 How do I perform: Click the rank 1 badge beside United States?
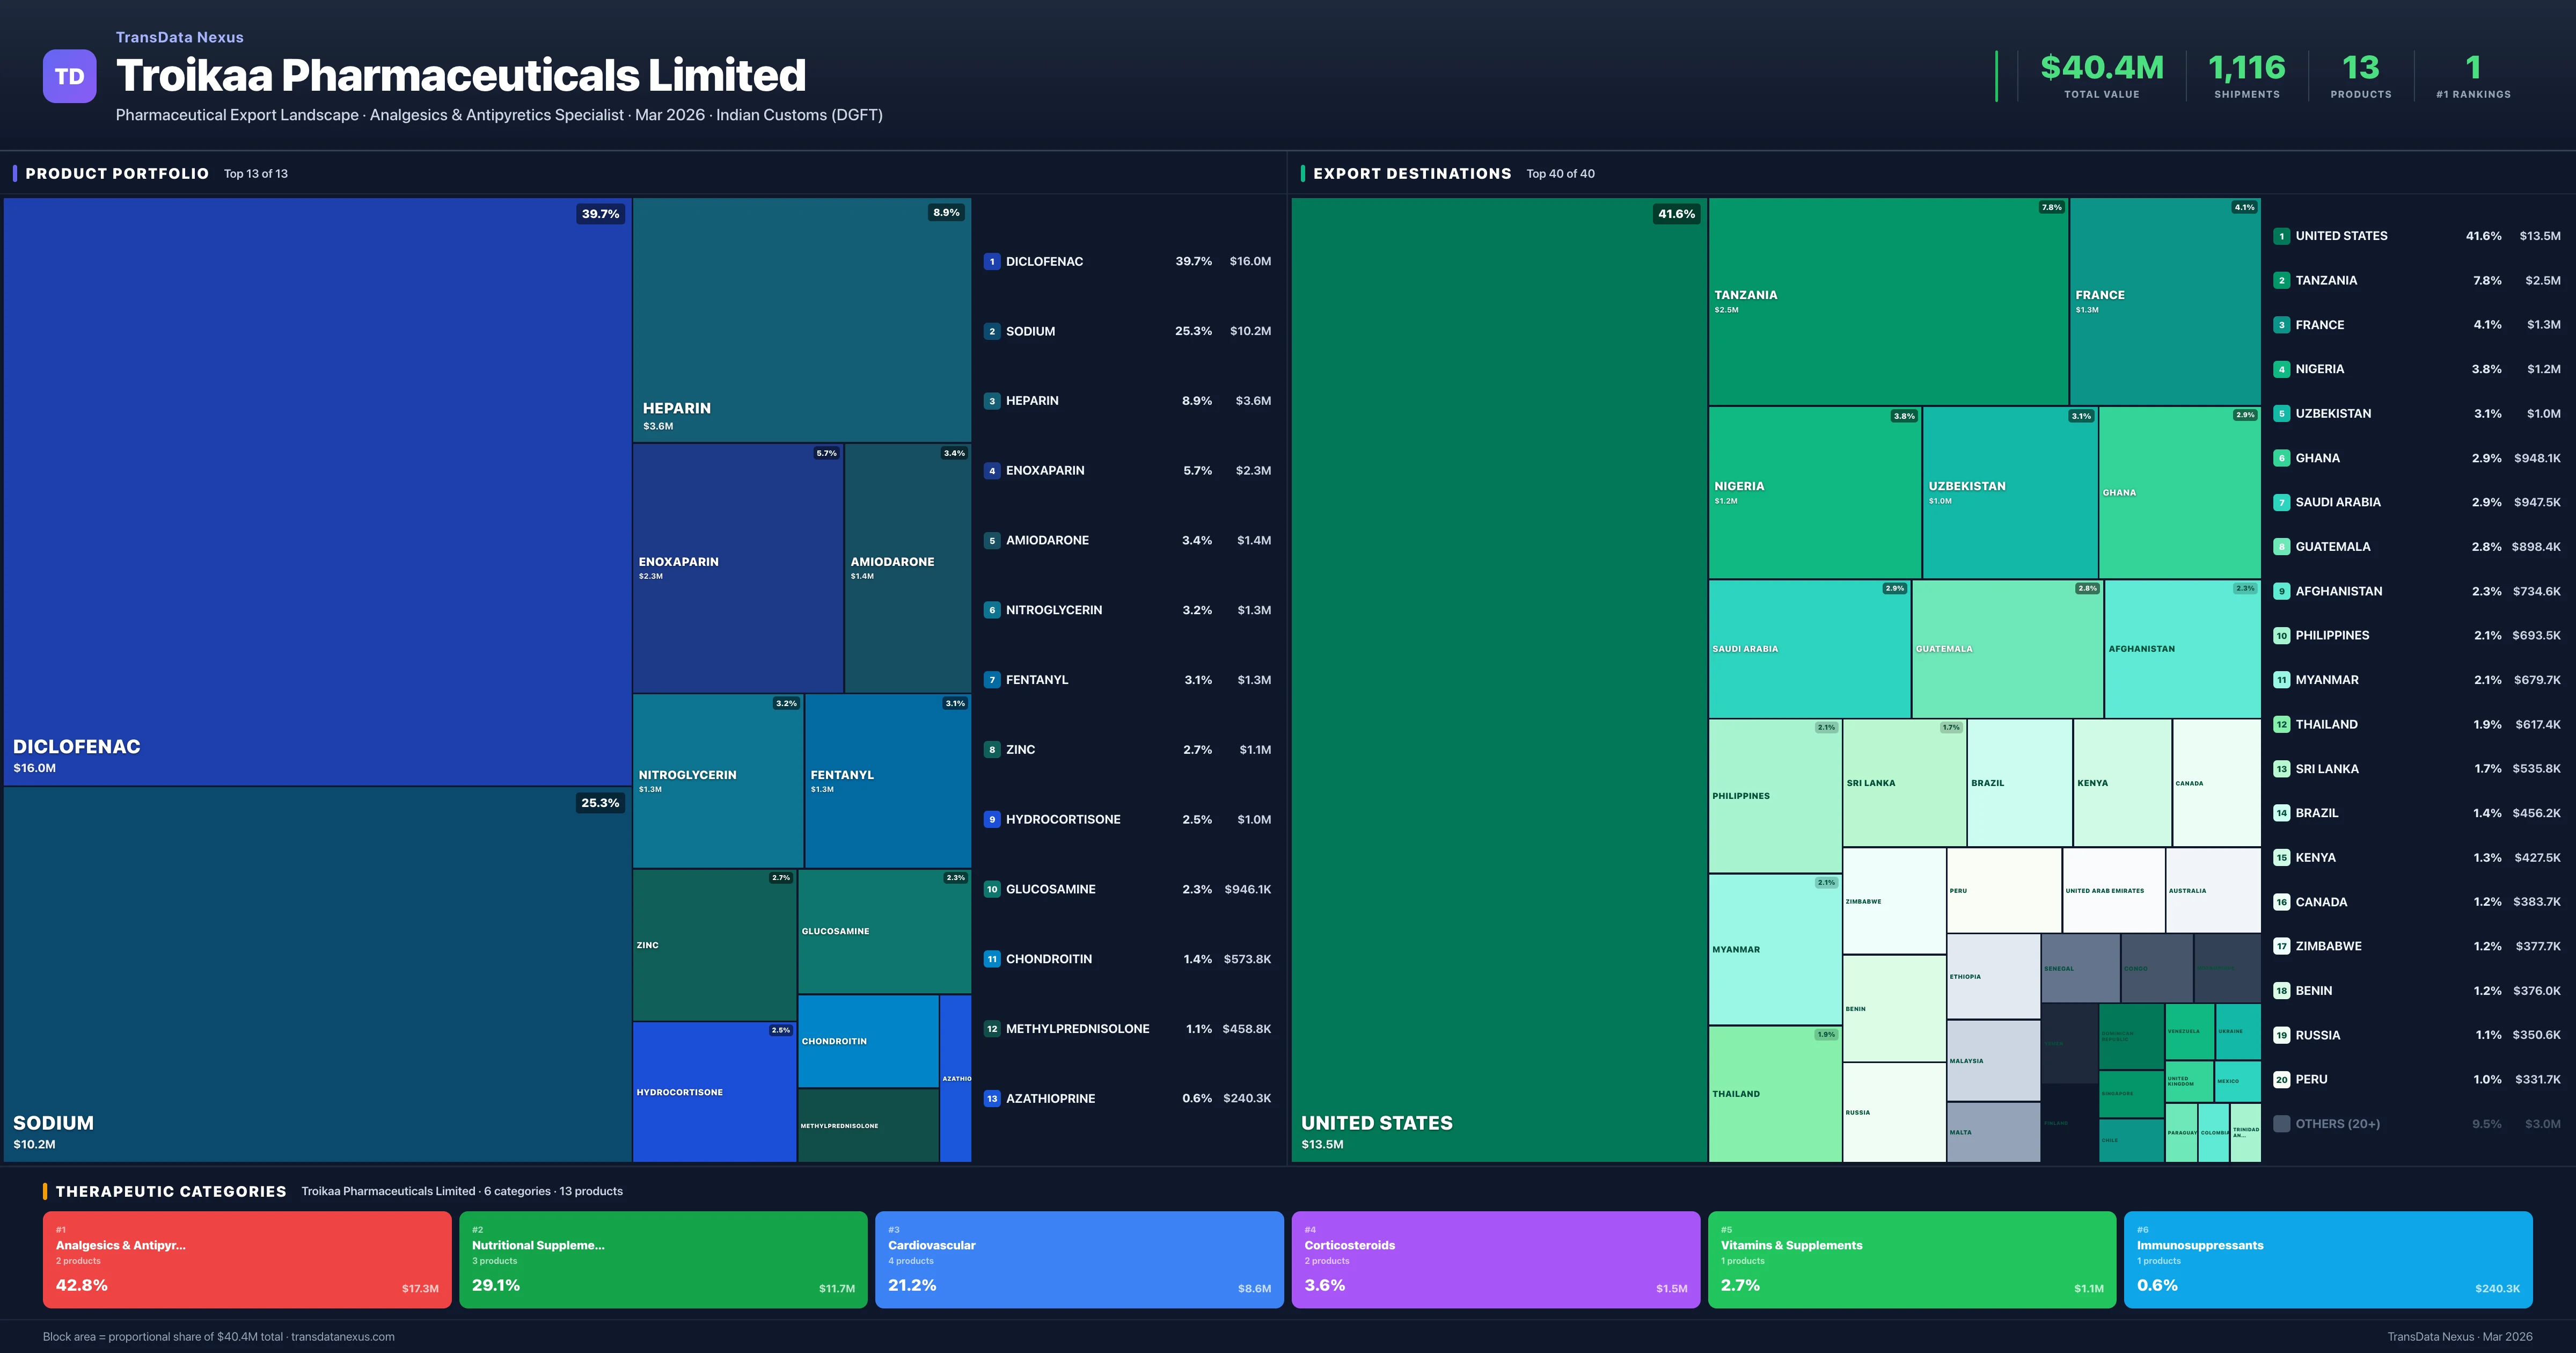tap(2281, 236)
